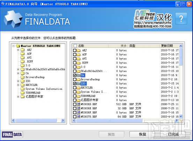This screenshot has width=193, height=141.
Task: Sort by the 更新日期 column header
Action: pos(169,46)
